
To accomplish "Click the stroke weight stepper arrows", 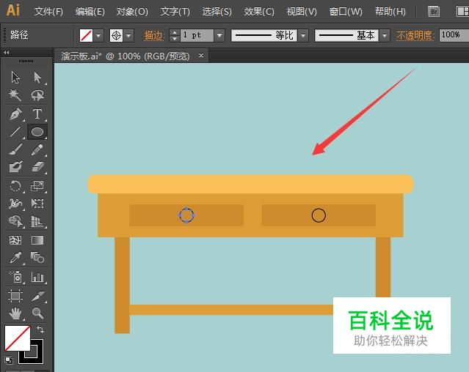I will point(175,35).
